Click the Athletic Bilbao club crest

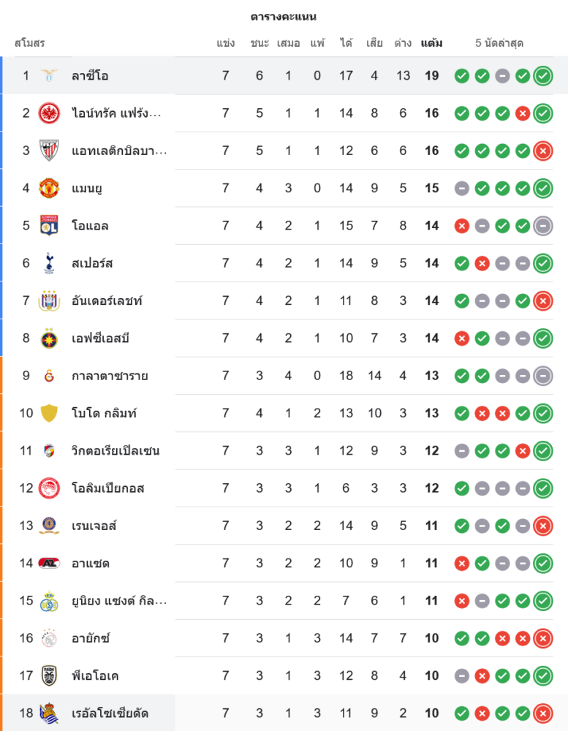49,151
